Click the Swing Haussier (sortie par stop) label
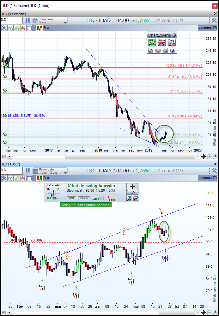Screen dimensions: 219x316 coord(86,205)
